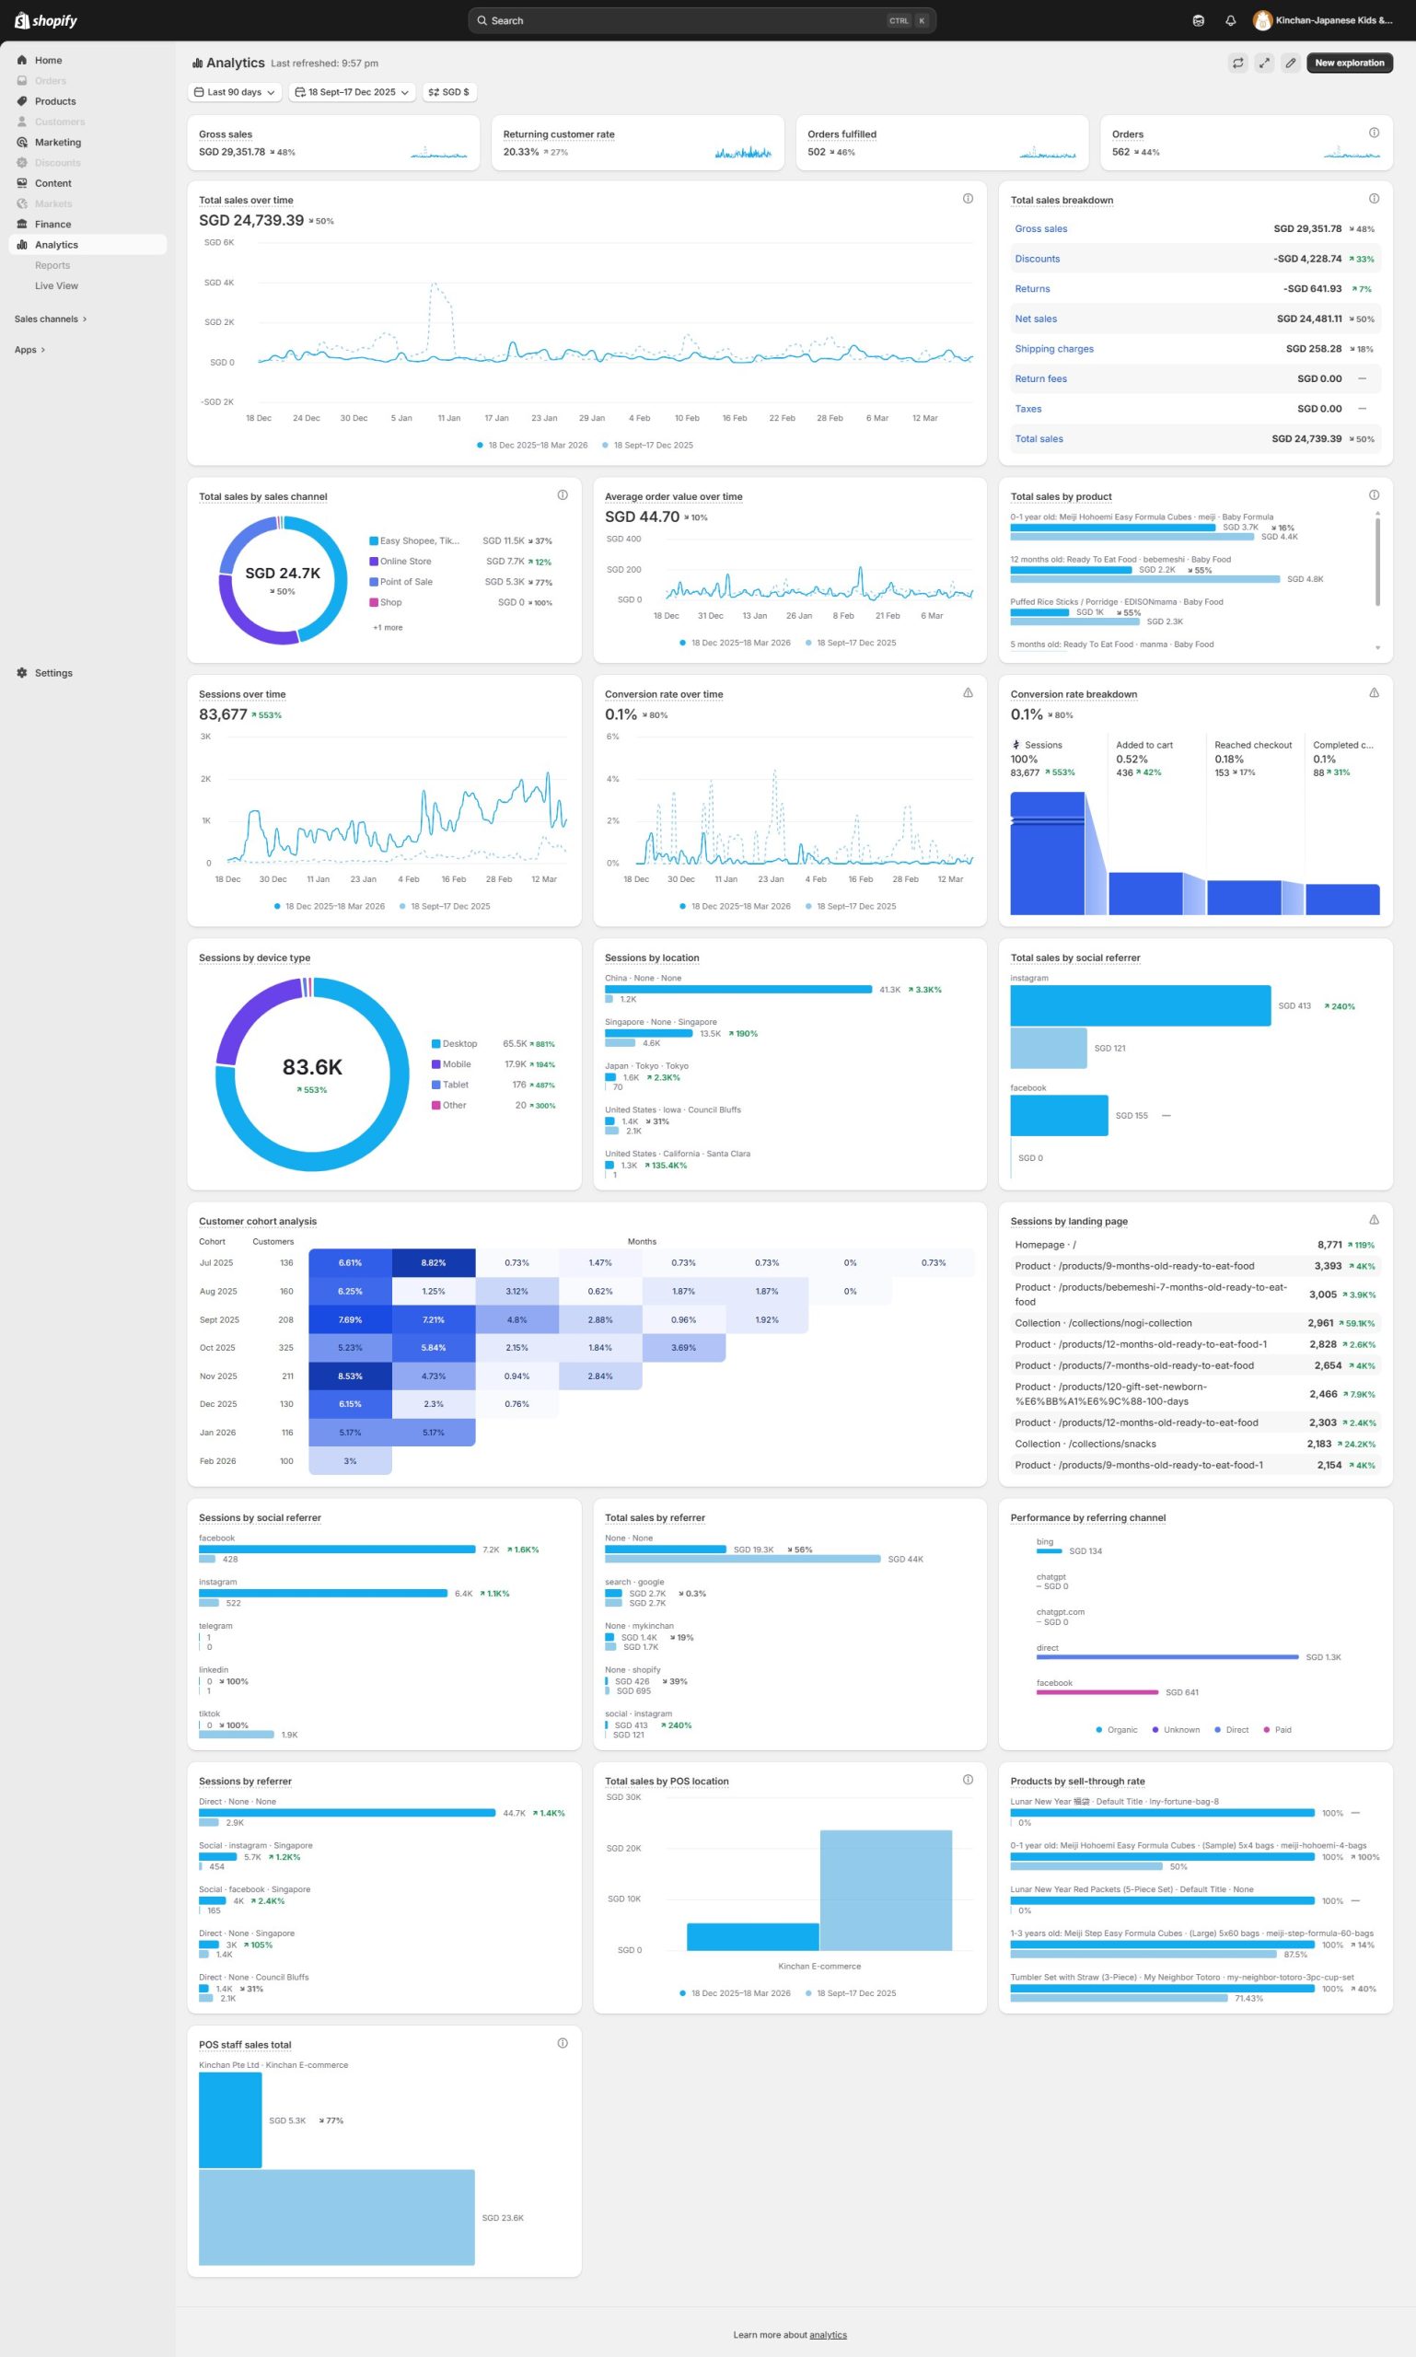This screenshot has height=2357, width=1416.
Task: Open the notifications bell in top bar
Action: (x=1230, y=21)
